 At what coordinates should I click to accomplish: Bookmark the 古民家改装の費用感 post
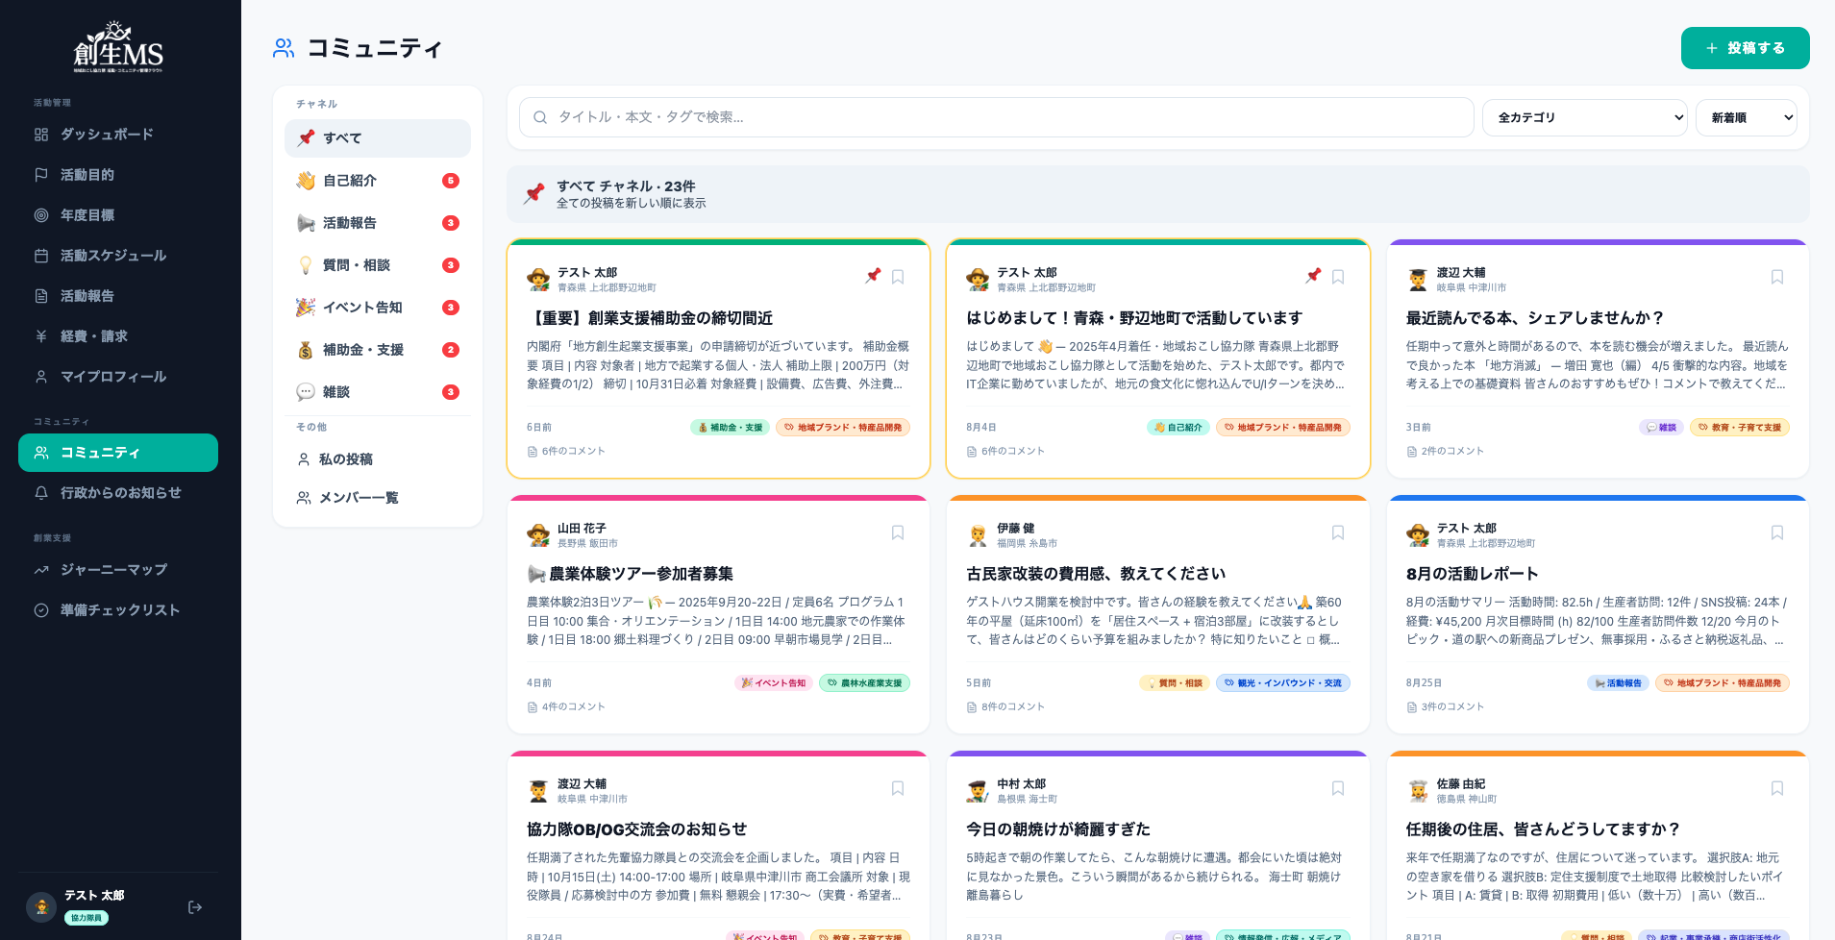click(1338, 532)
